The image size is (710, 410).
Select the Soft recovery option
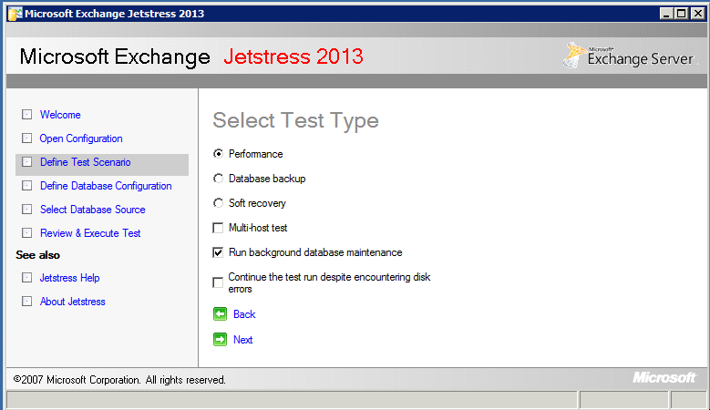(218, 203)
